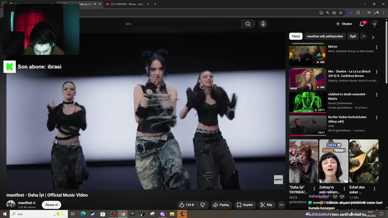The image size is (388, 218).
Task: Create a clip with Klip button
Action: pyautogui.click(x=267, y=205)
